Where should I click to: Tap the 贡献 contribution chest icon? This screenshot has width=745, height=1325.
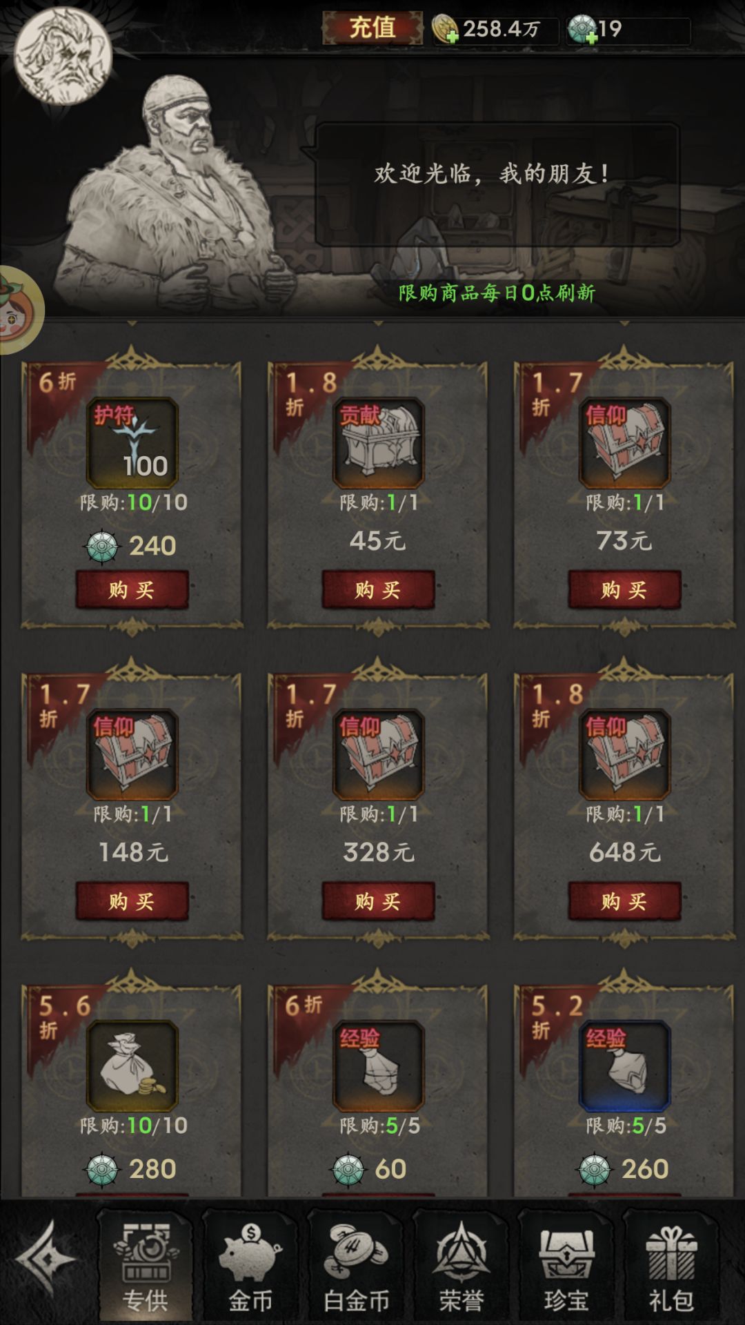379,442
